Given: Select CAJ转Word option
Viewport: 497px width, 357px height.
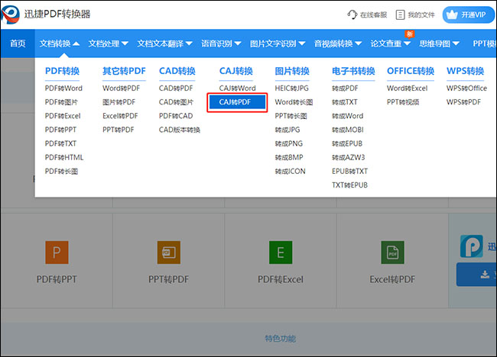Looking at the screenshot, I should [237, 88].
